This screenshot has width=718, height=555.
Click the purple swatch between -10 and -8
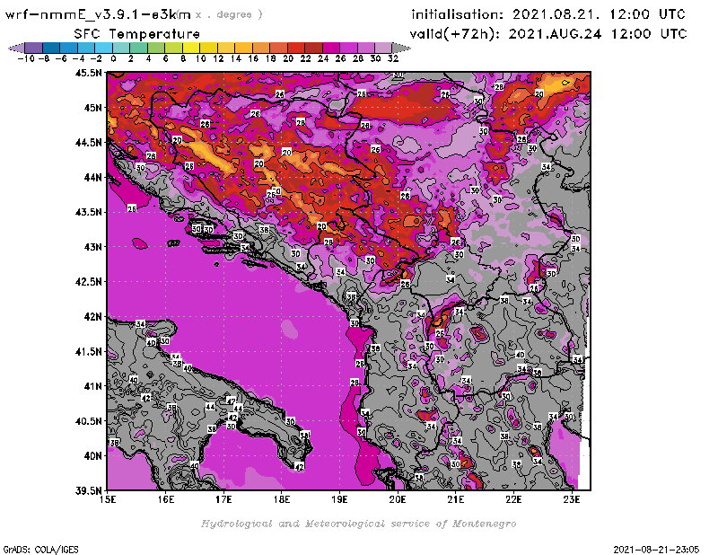point(33,48)
